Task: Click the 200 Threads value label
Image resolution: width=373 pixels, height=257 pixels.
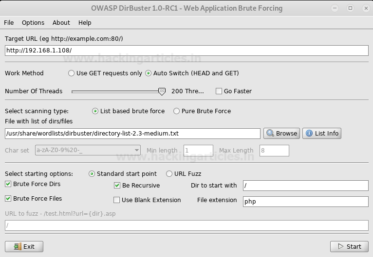Action: [x=187, y=91]
